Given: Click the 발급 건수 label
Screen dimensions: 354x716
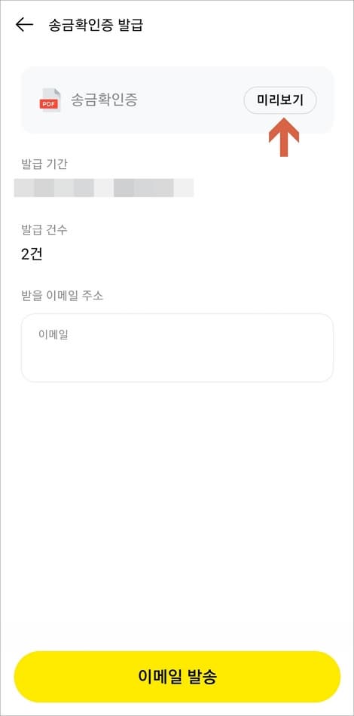Looking at the screenshot, I should [x=44, y=229].
